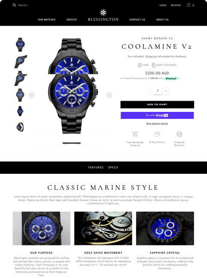Image resolution: width=207 pixels, height=278 pixels.
Task: Open the shopping bag cart icon
Action: click(189, 5)
